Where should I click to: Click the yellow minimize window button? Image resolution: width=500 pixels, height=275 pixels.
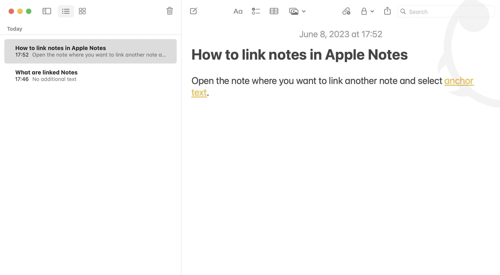[20, 11]
